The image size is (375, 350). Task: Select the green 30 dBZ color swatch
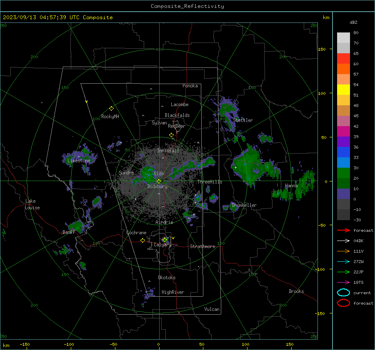[x=343, y=173]
